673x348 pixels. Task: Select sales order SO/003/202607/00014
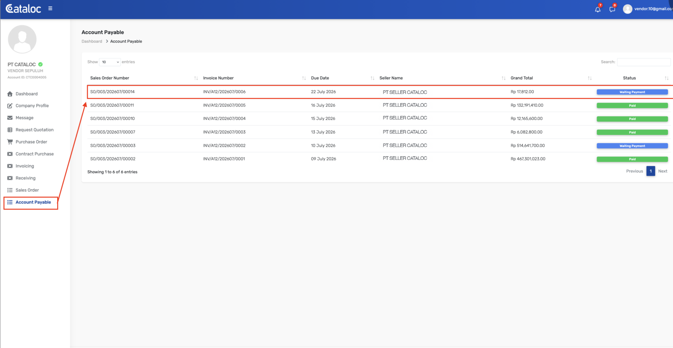[x=112, y=92]
